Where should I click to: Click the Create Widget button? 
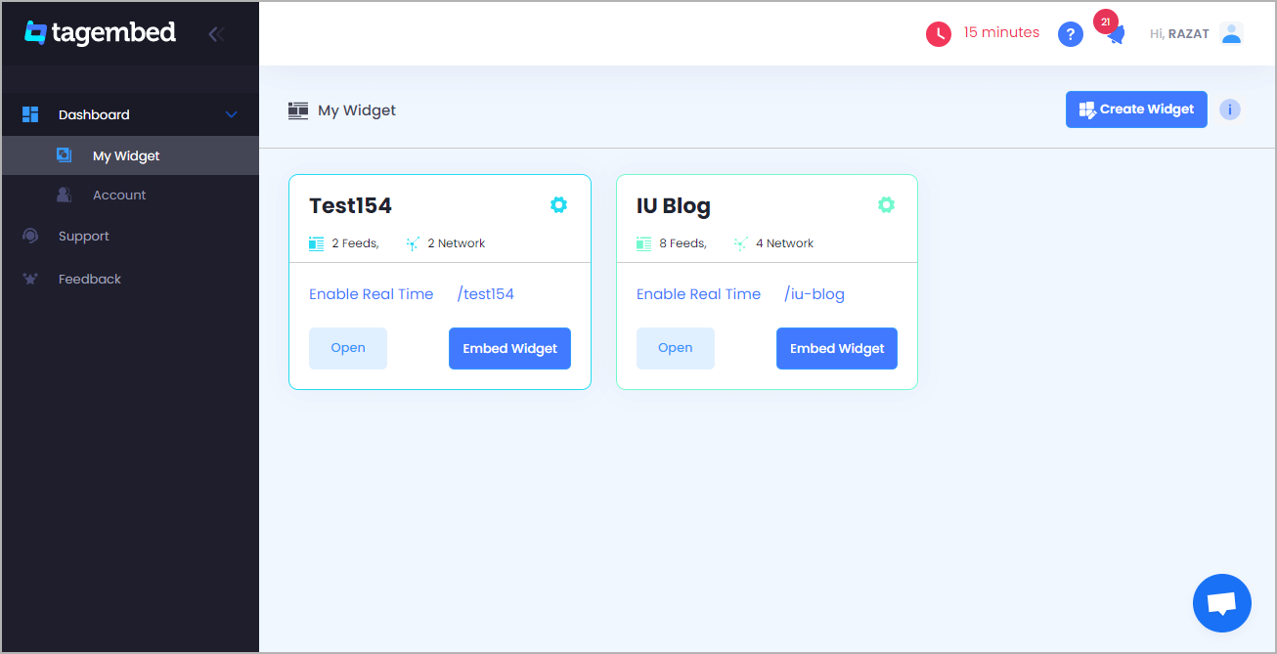(x=1136, y=109)
